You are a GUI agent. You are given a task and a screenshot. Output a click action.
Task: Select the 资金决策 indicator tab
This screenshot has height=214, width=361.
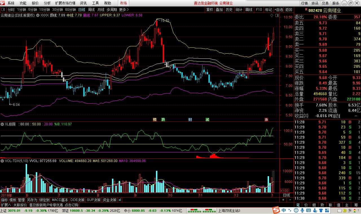(x=110, y=200)
